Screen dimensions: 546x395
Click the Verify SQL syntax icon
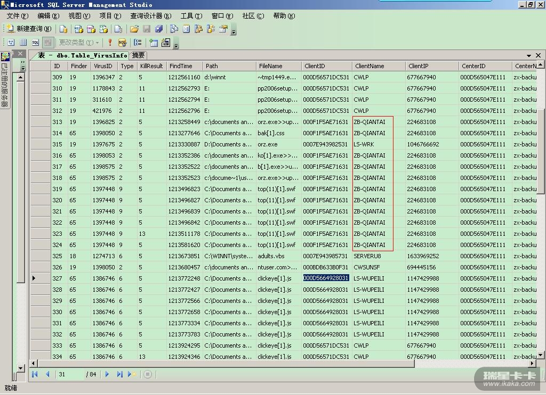tap(122, 43)
